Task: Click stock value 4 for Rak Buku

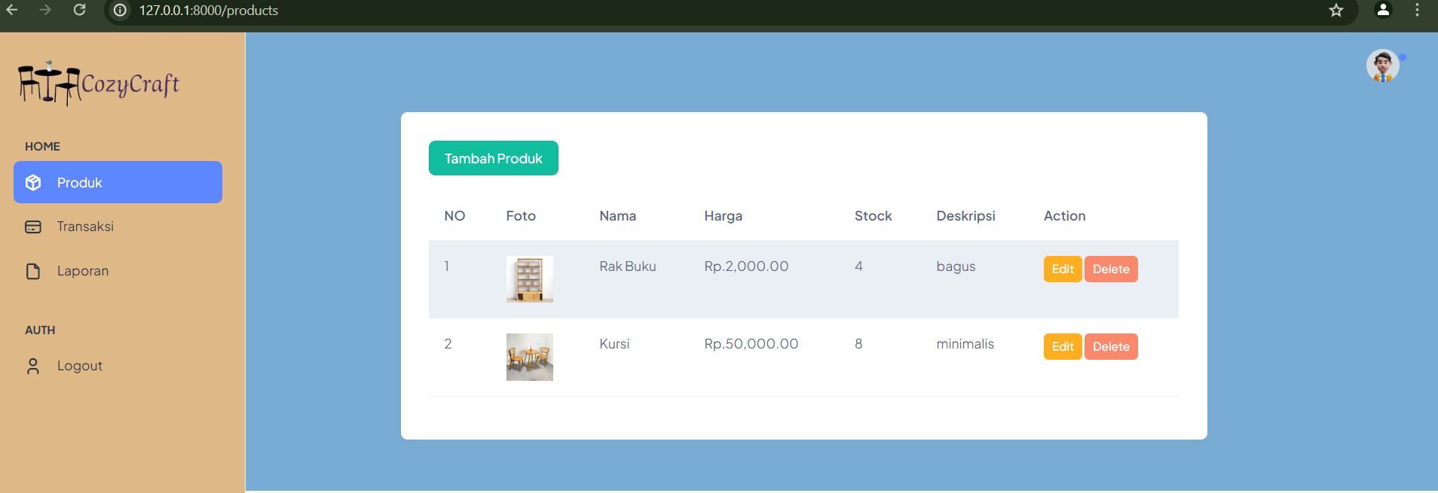Action: coord(858,266)
